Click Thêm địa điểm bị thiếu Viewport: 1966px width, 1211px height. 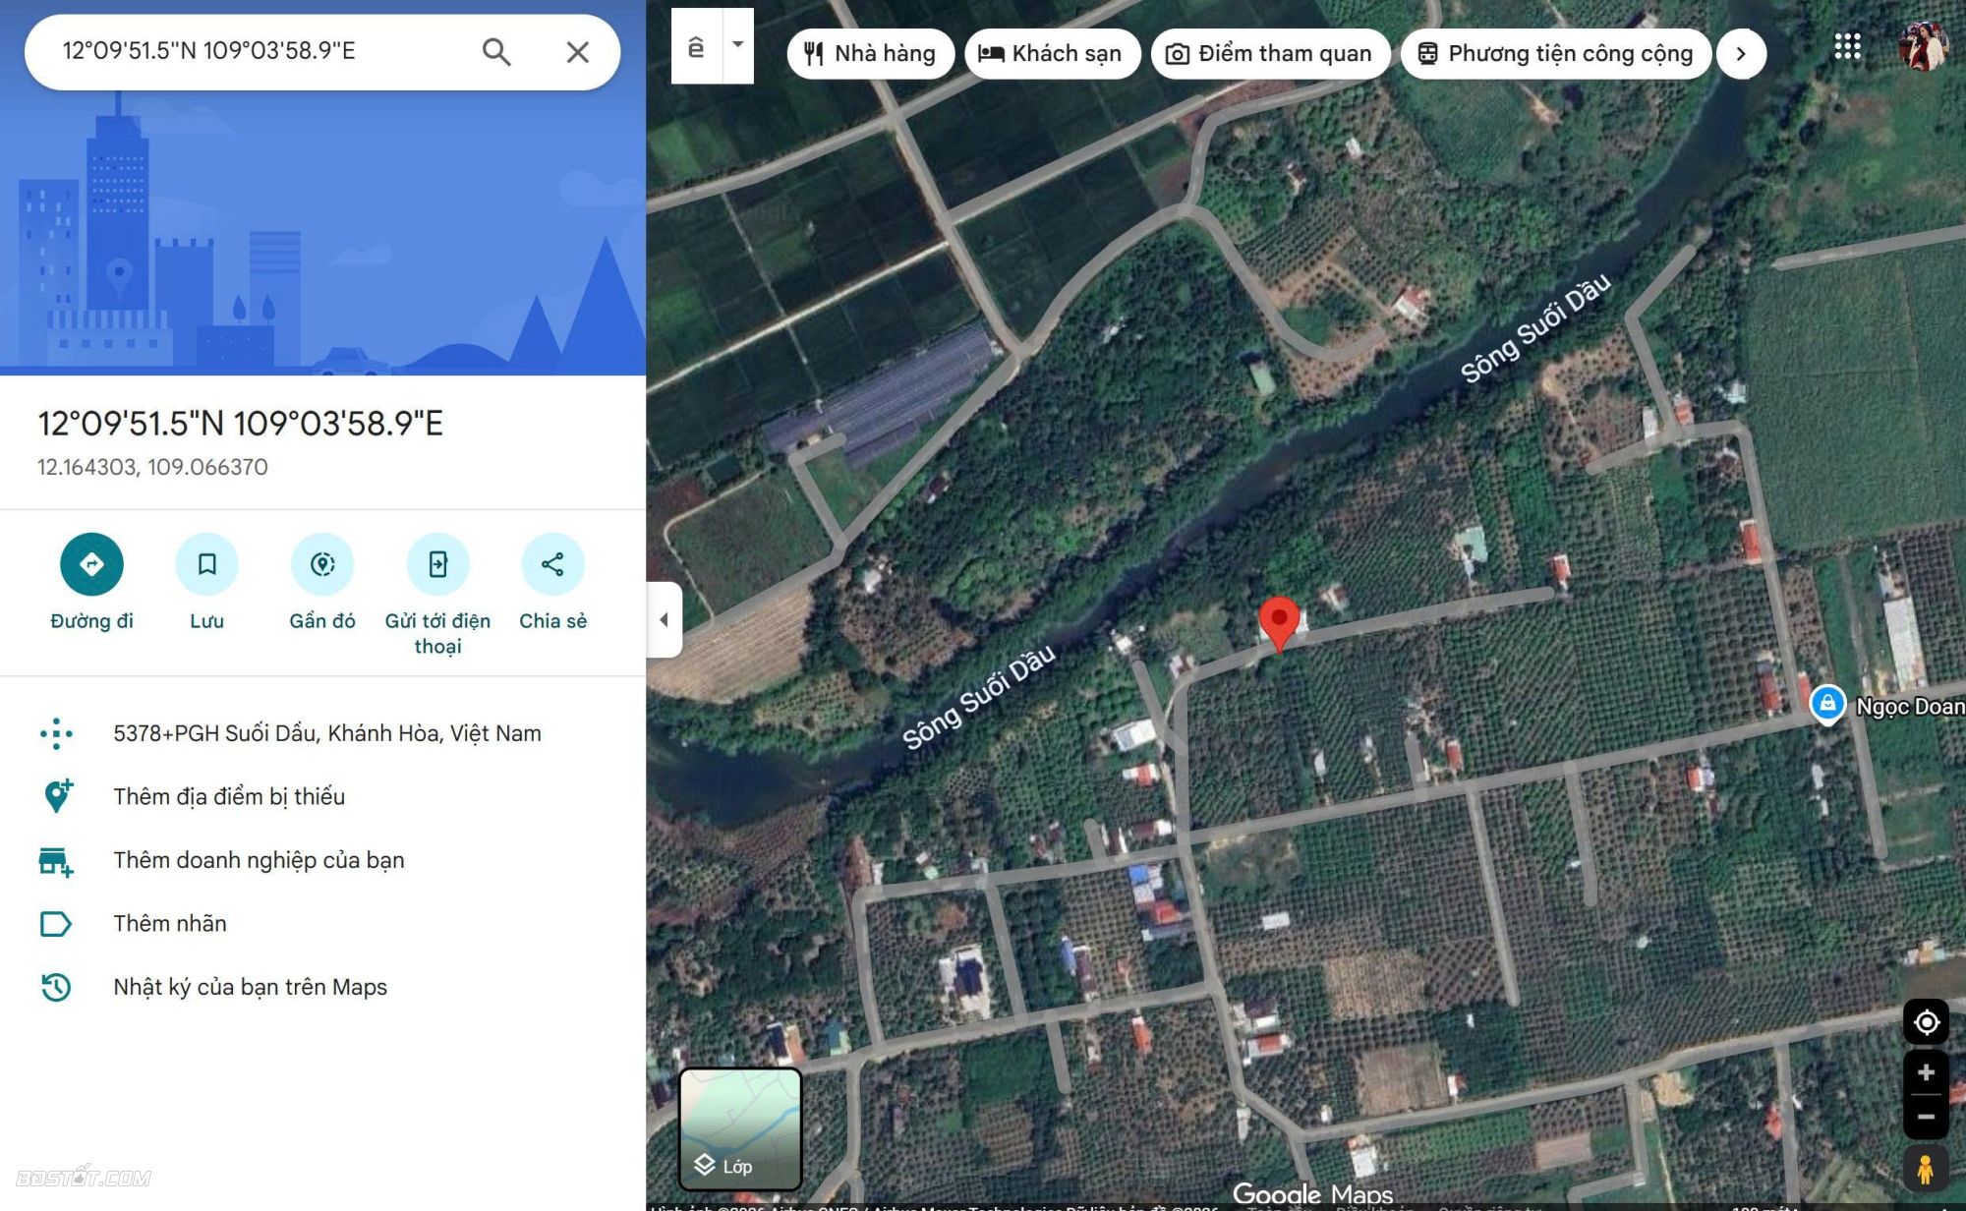tap(229, 796)
